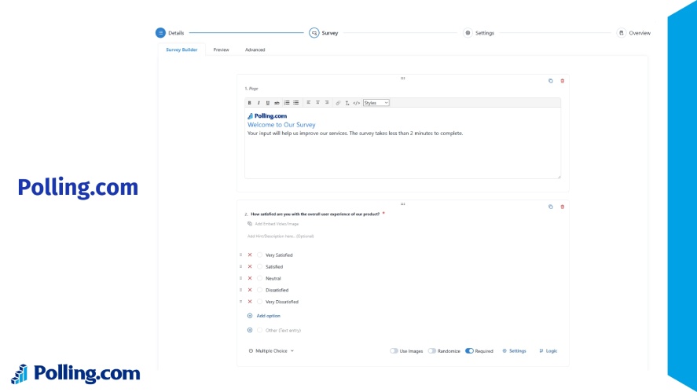The image size is (697, 392).
Task: Click the drag handle atop question 2 block
Action: tap(403, 204)
